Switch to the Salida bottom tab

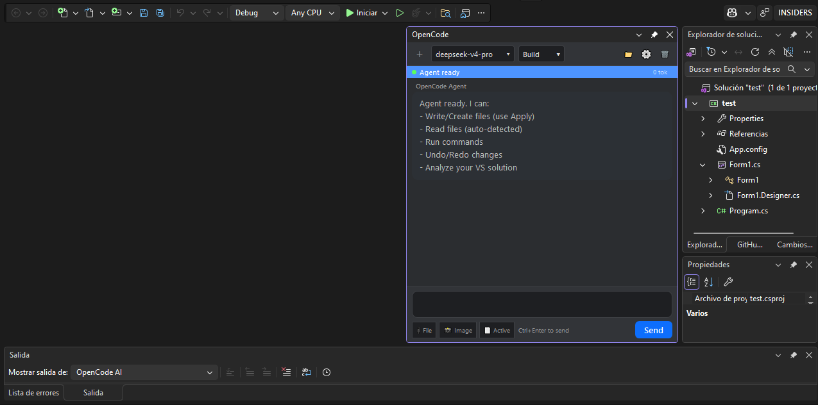tap(93, 393)
